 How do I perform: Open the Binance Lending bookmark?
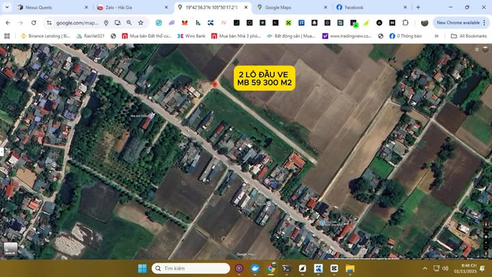click(46, 36)
